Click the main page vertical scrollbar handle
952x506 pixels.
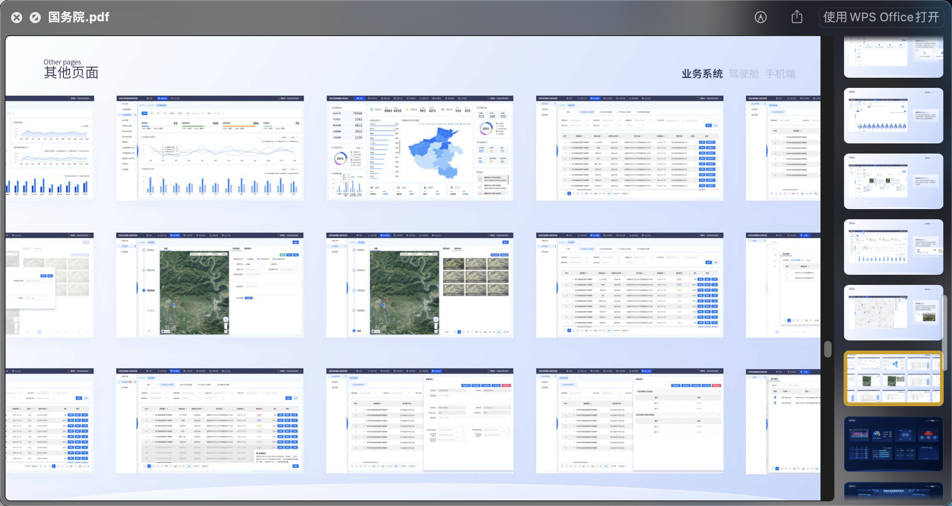pyautogui.click(x=828, y=349)
